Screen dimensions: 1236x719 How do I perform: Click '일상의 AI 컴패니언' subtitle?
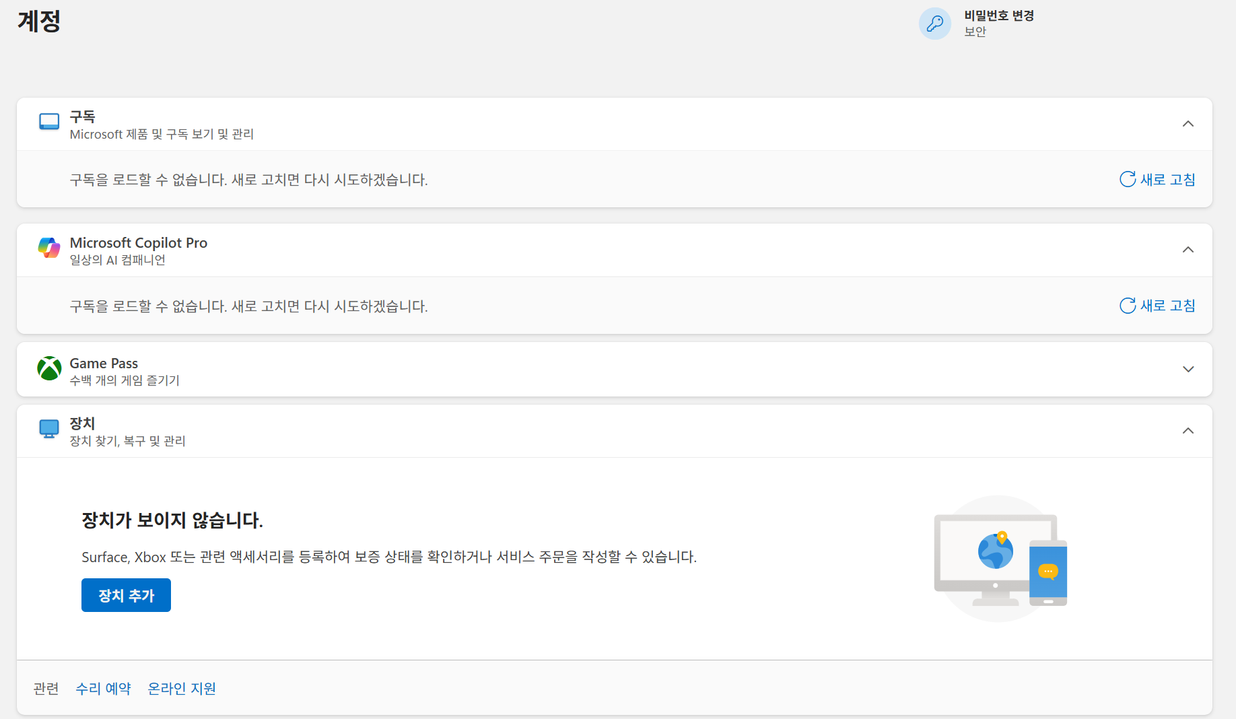pos(117,260)
